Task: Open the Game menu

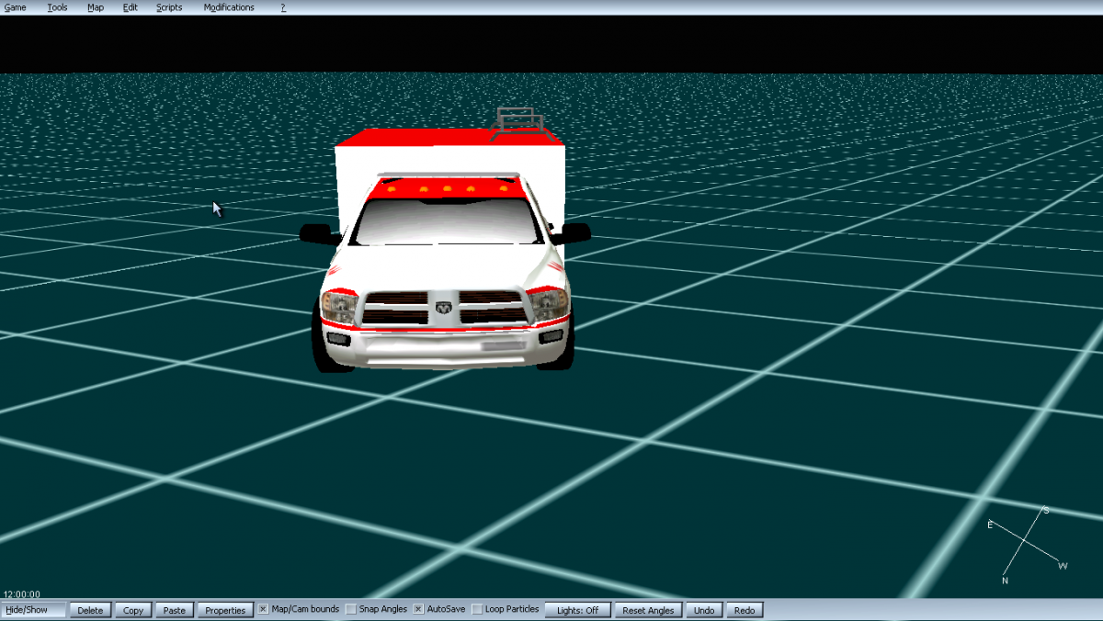Action: (15, 7)
